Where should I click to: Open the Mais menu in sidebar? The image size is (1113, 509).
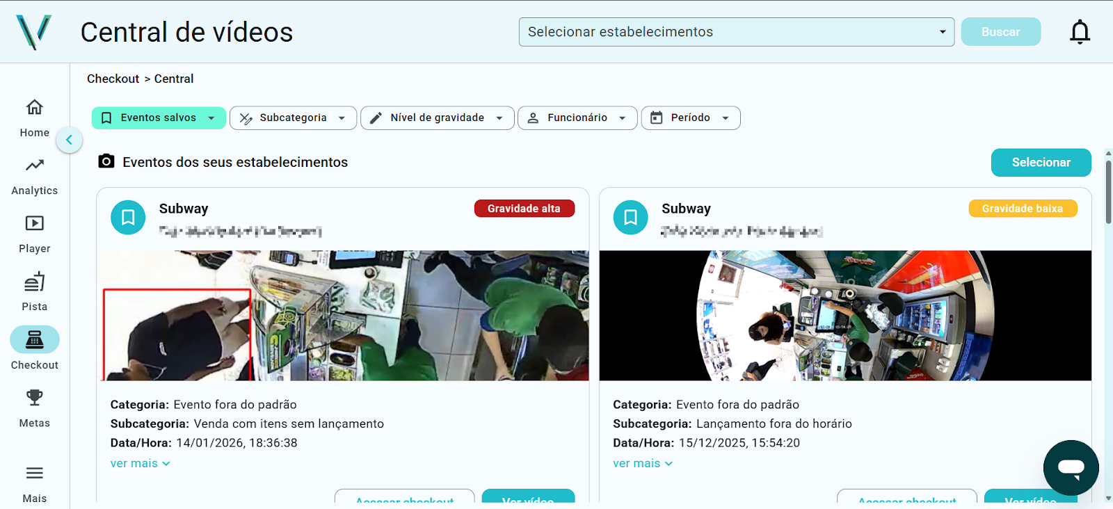[34, 474]
